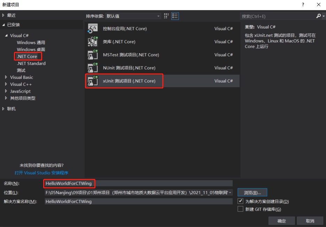
Task: Select the .NET Standard category
Action: click(x=31, y=63)
